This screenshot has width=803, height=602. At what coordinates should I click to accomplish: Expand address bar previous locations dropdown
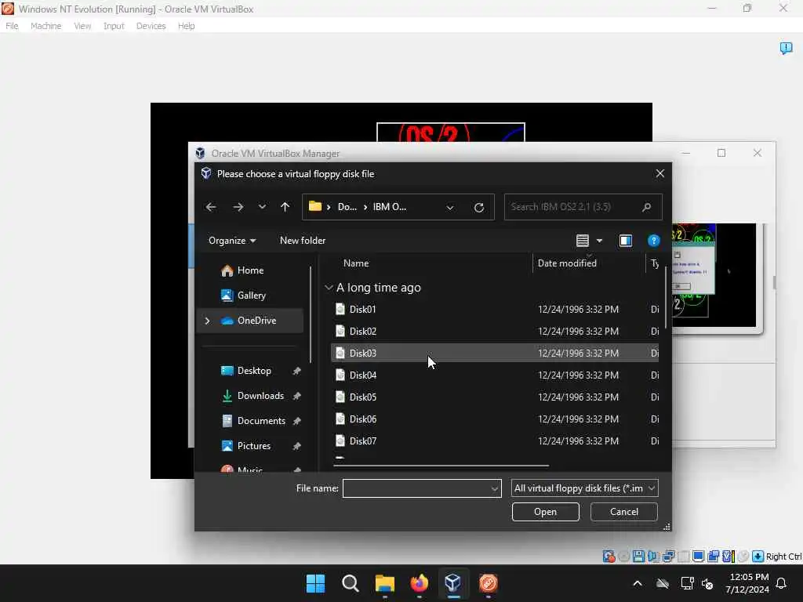pos(449,207)
